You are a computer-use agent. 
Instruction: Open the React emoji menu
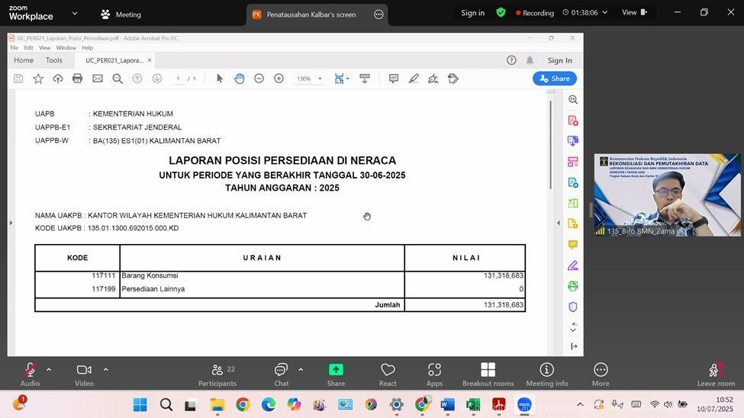click(x=388, y=375)
